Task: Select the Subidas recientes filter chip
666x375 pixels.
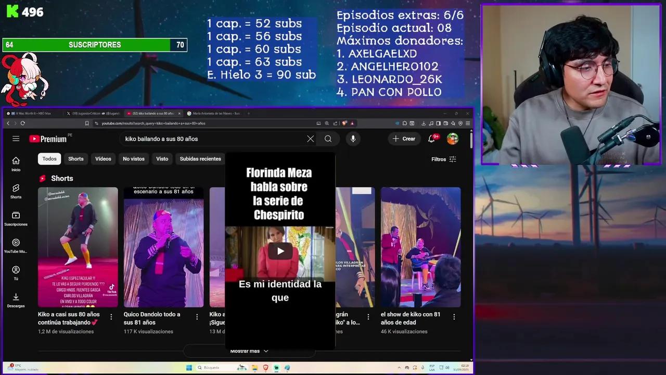Action: pos(200,159)
